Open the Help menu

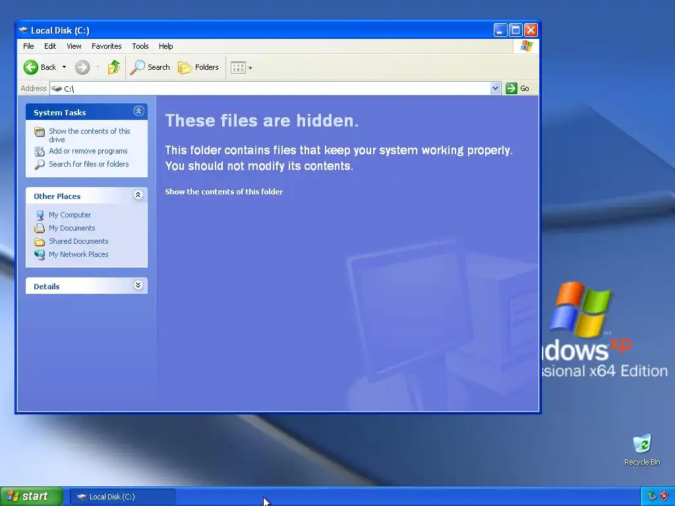point(165,46)
